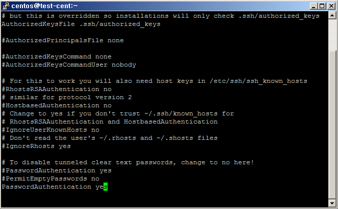This screenshot has height=209, width=338.
Task: Click the green cursor after PasswordAuthentication ye
Action: [106, 187]
